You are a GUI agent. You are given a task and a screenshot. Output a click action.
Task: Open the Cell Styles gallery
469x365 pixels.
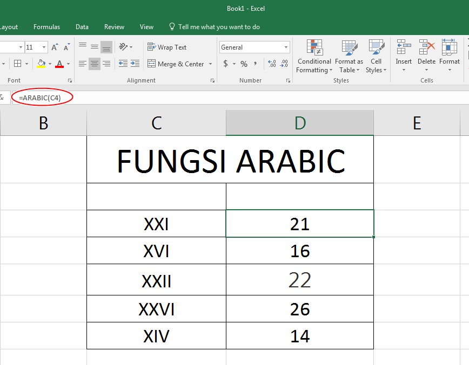[x=376, y=57]
